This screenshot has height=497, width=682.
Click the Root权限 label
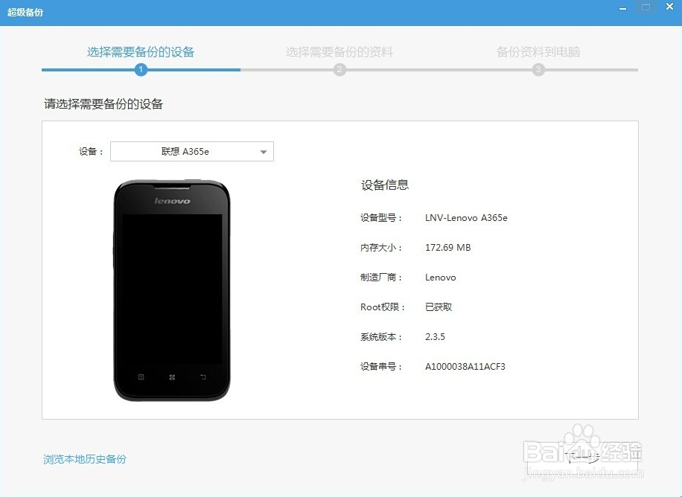[x=383, y=307]
